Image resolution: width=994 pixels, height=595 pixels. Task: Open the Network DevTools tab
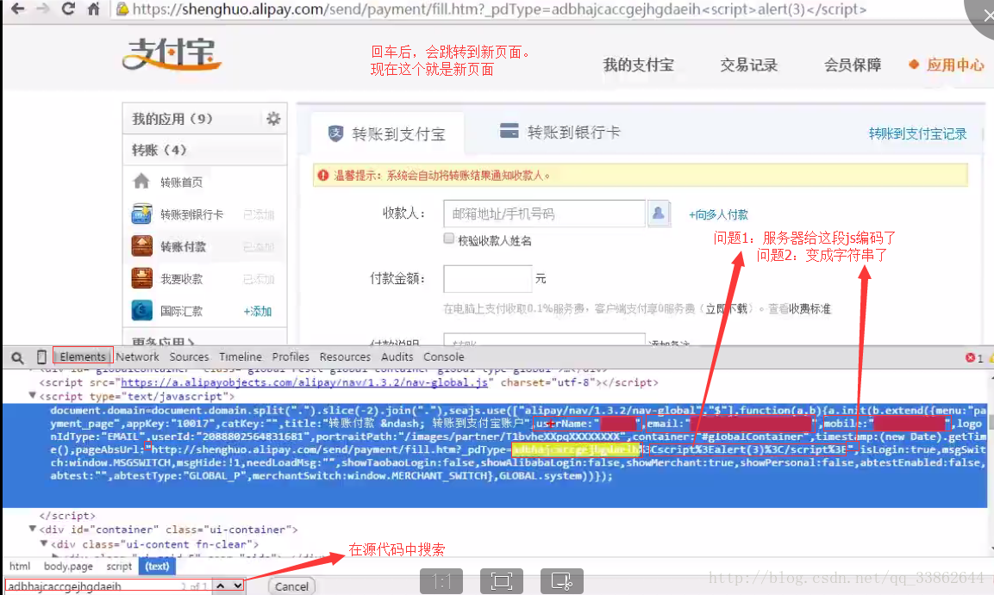(x=138, y=357)
